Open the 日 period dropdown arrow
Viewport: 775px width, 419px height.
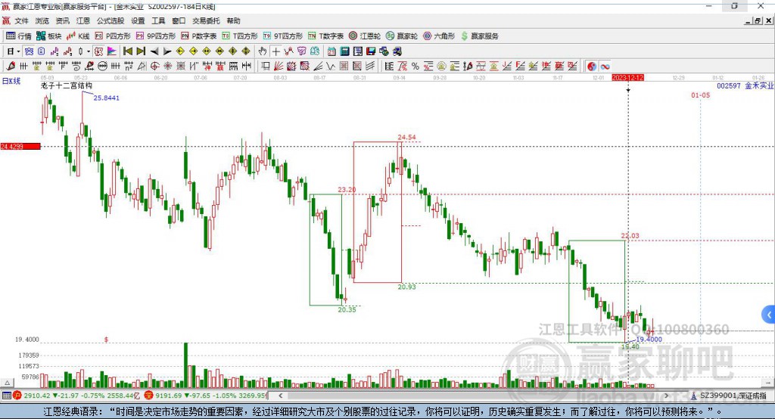coord(18,51)
